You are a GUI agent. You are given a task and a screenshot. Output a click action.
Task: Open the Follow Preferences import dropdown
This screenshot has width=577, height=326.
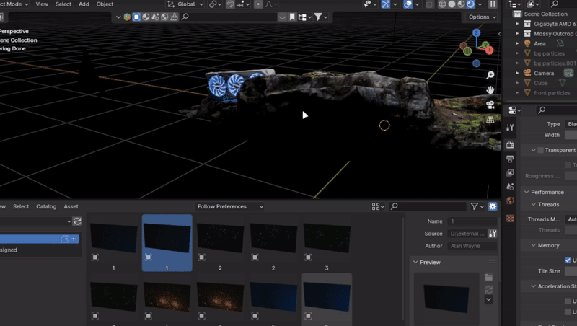point(229,206)
